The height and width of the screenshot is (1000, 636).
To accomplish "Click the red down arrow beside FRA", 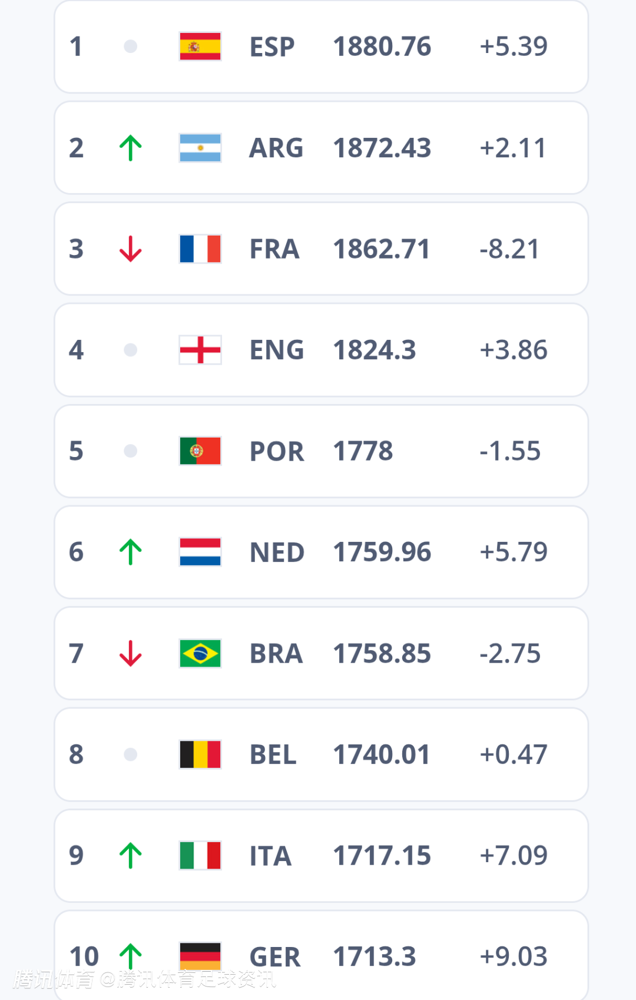I will (x=131, y=249).
